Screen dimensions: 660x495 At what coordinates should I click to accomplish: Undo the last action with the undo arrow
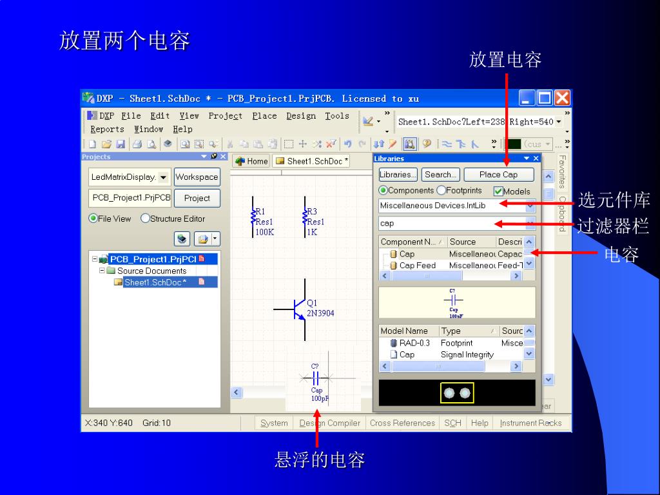(x=347, y=144)
